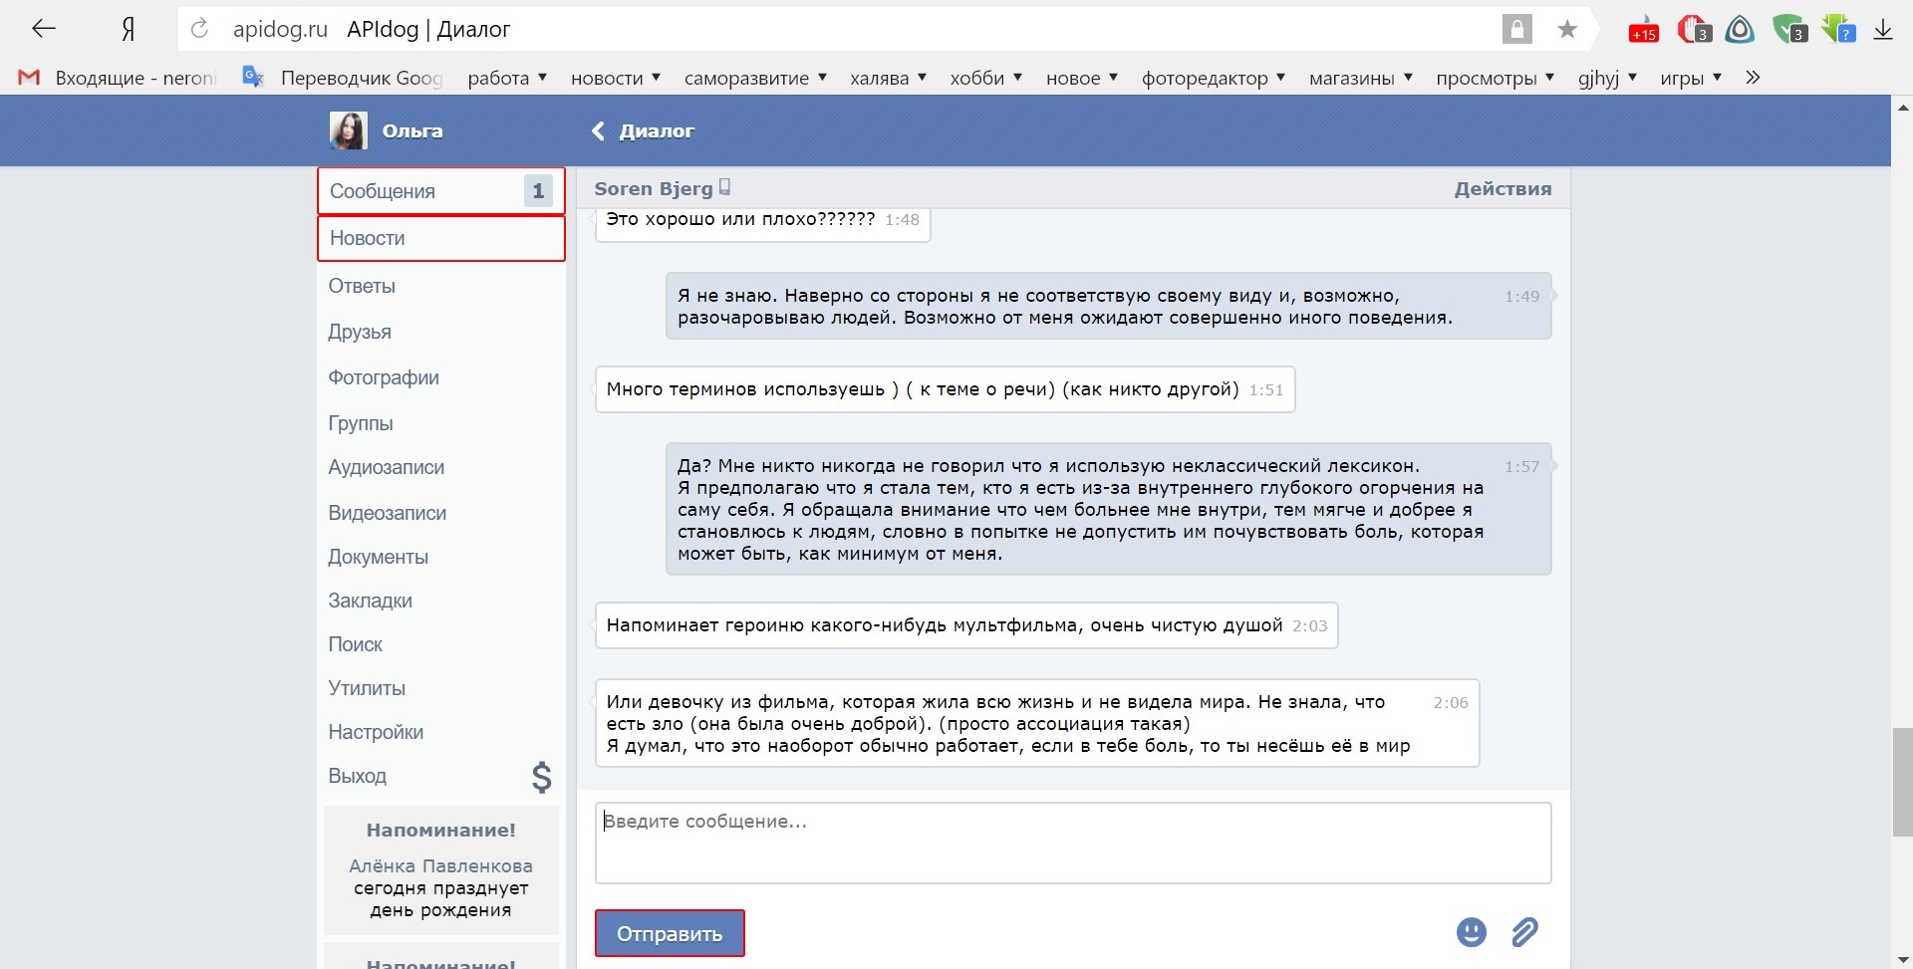1913x969 pixels.
Task: Reload the page with the refresh icon
Action: click(x=199, y=29)
